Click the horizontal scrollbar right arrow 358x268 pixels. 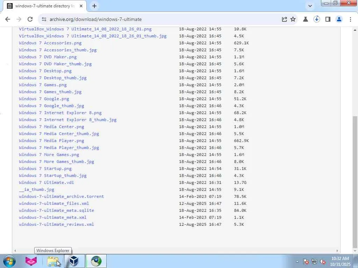click(337, 251)
